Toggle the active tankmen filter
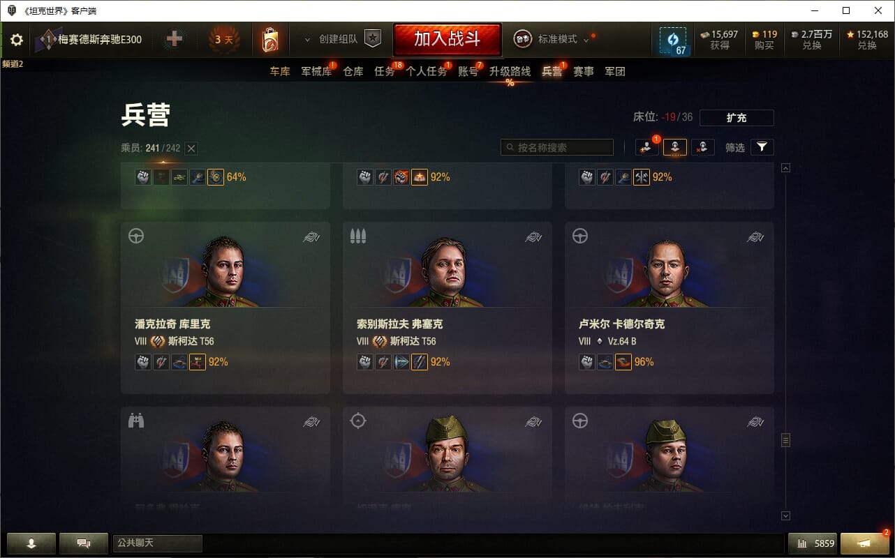This screenshot has width=895, height=558. (x=675, y=147)
